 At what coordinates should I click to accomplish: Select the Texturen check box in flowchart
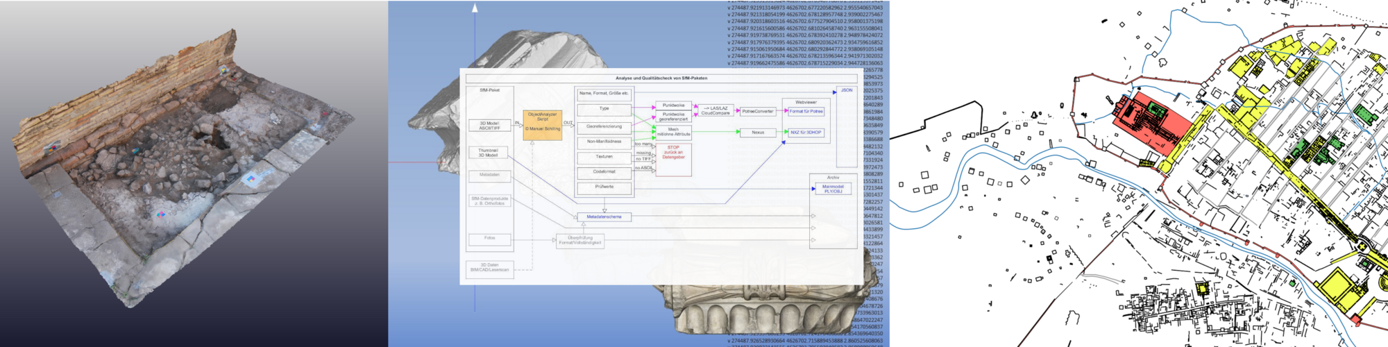click(604, 157)
